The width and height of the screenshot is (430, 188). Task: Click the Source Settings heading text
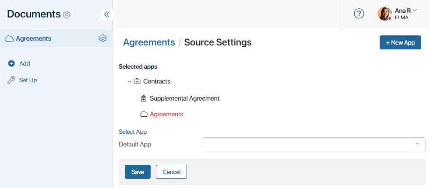pos(218,42)
